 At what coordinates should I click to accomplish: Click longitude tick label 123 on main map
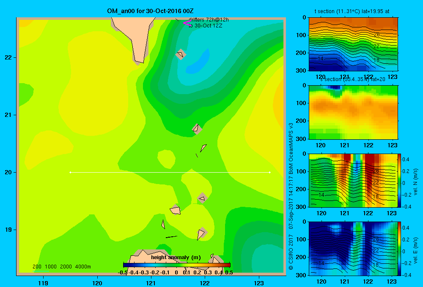259,283
